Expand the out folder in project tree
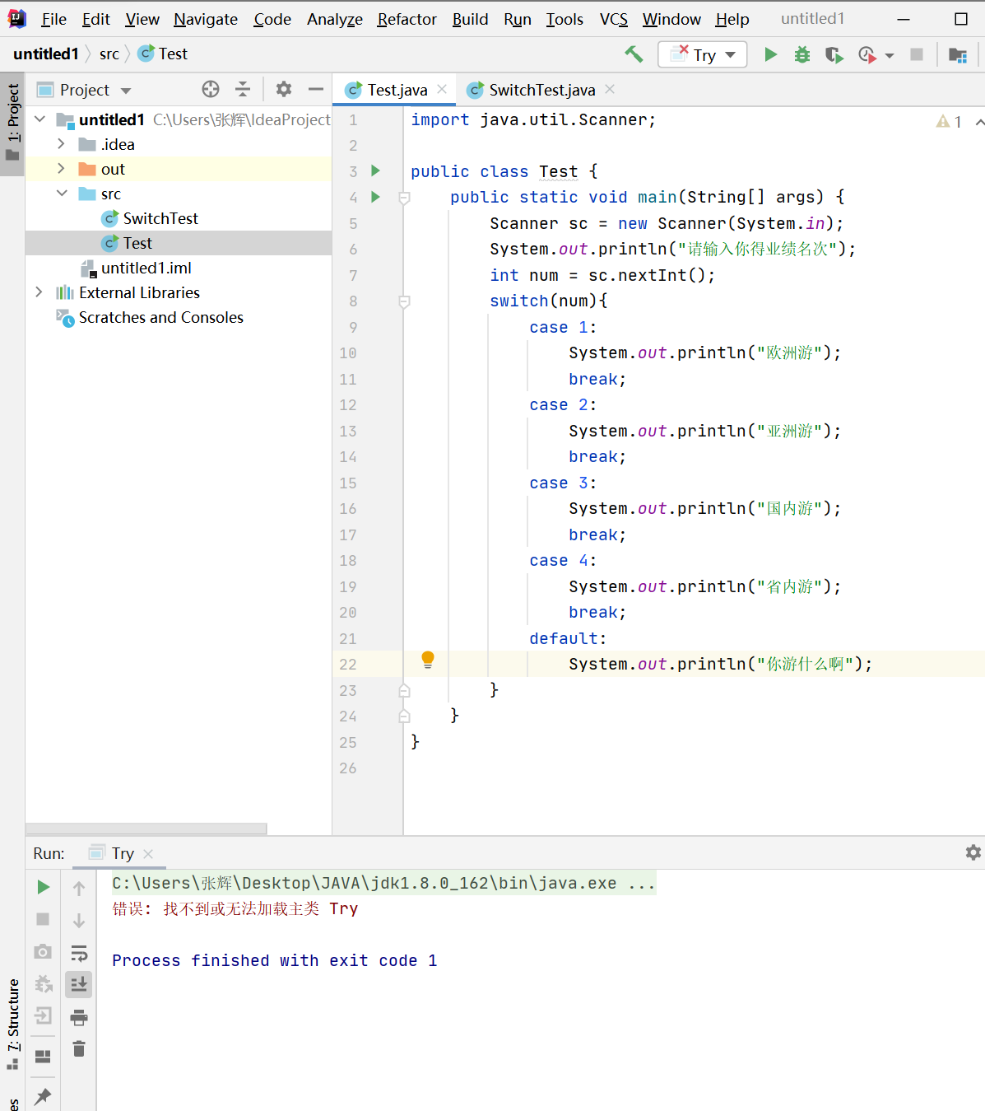The image size is (985, 1111). [61, 169]
